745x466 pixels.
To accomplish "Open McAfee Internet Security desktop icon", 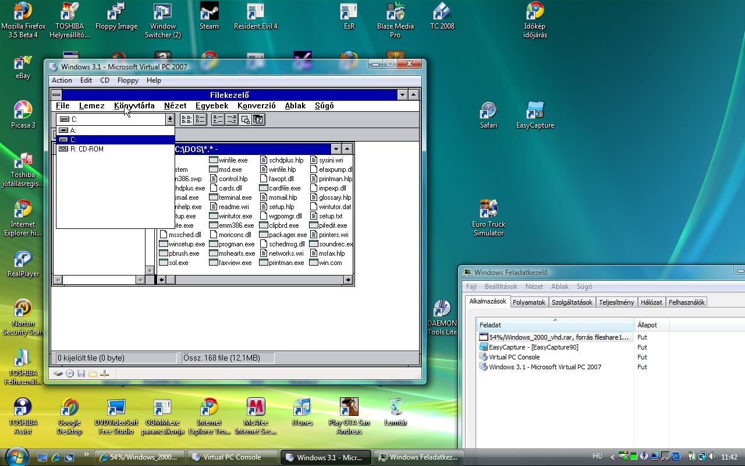I will point(256,416).
